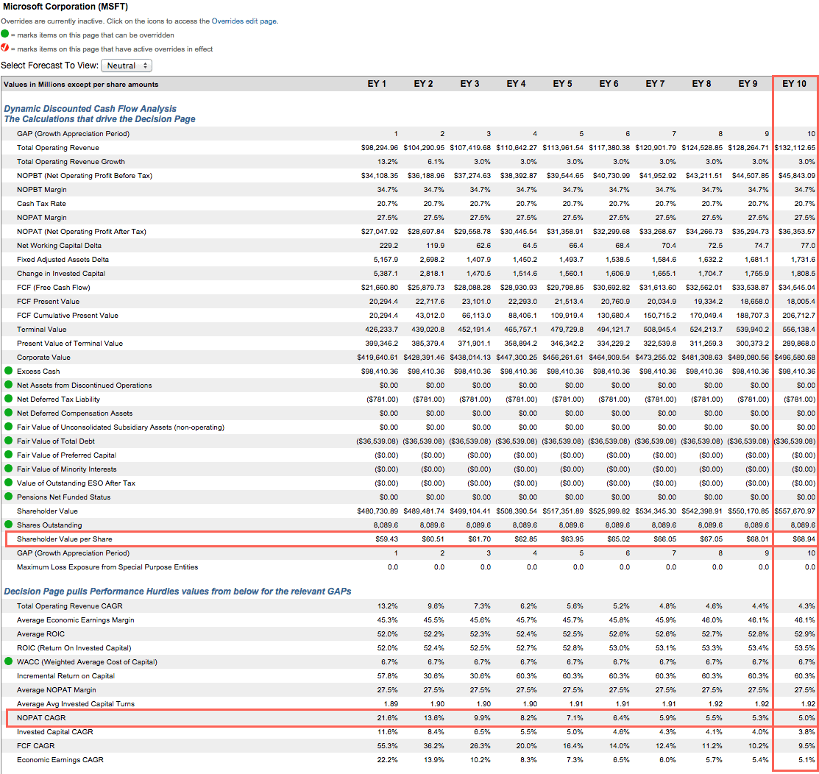Click the 5,157.9 fixed assets delta value

point(386,260)
